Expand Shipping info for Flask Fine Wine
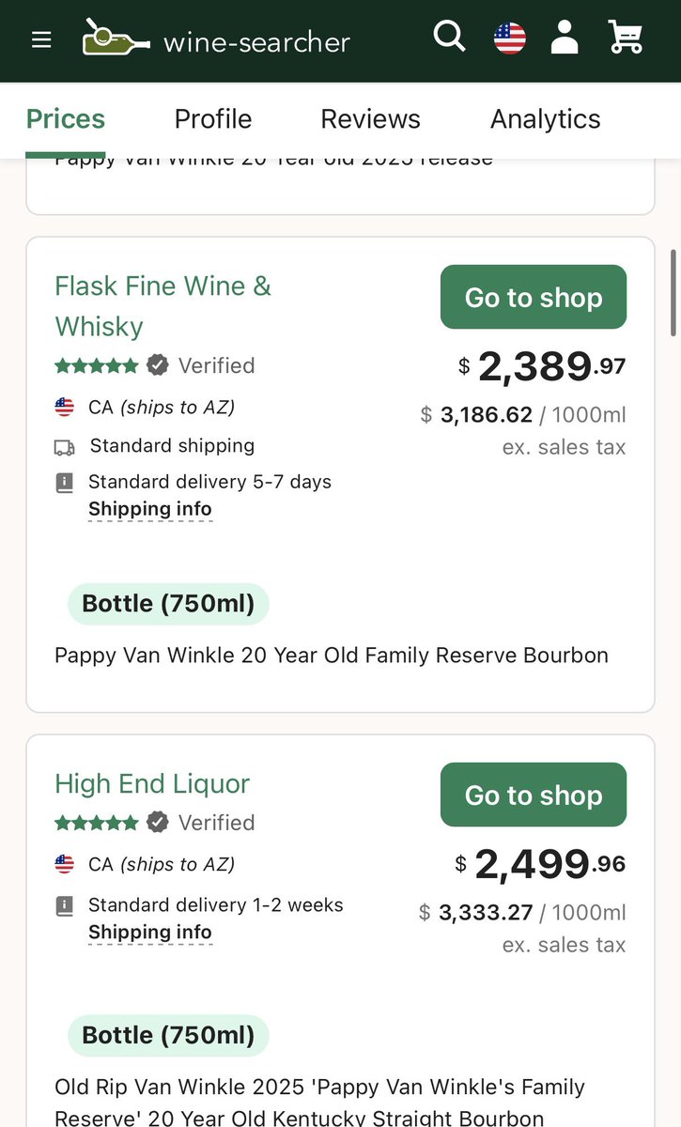The height and width of the screenshot is (1127, 681). click(x=150, y=510)
